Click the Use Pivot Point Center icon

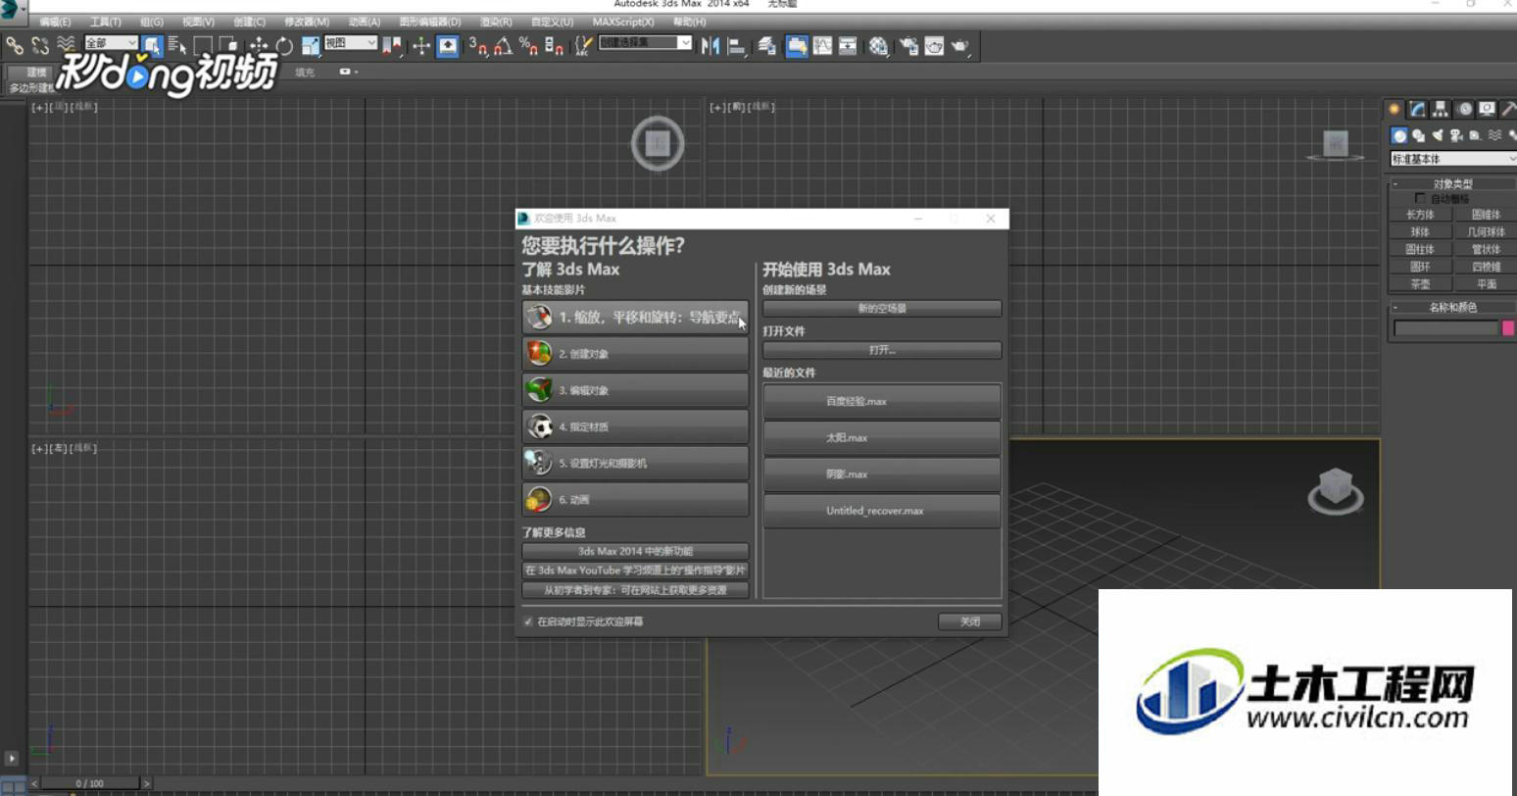point(392,45)
